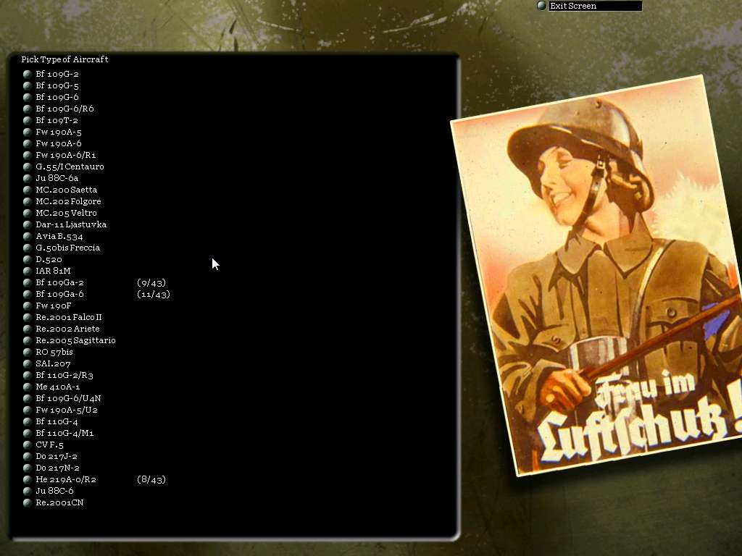Select the Bf 109G-2 radio bullet
The image size is (742, 556).
28,74
